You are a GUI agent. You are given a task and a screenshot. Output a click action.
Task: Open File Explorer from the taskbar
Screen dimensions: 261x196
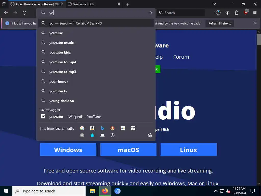click(92, 191)
